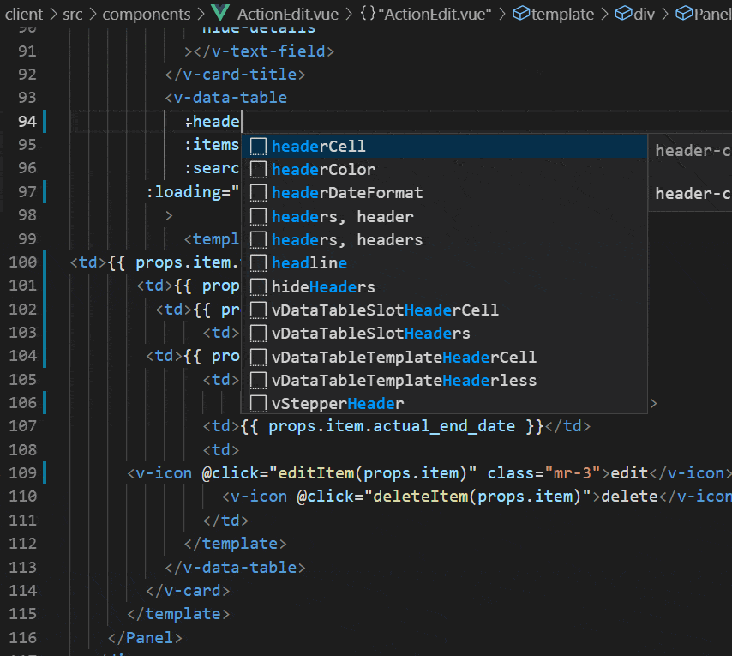Click the cube icon beside Panel breadcrumb
The image size is (732, 656).
(684, 14)
